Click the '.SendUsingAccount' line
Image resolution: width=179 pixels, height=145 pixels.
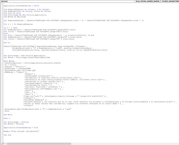coord(32,63)
